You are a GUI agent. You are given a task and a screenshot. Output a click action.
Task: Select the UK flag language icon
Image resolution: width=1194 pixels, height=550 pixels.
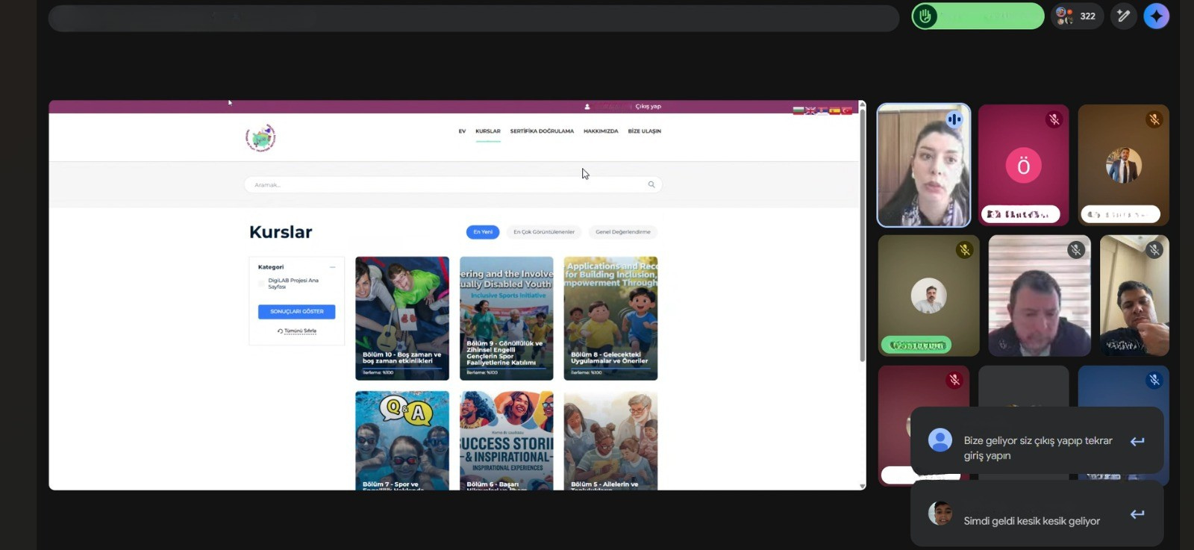810,110
